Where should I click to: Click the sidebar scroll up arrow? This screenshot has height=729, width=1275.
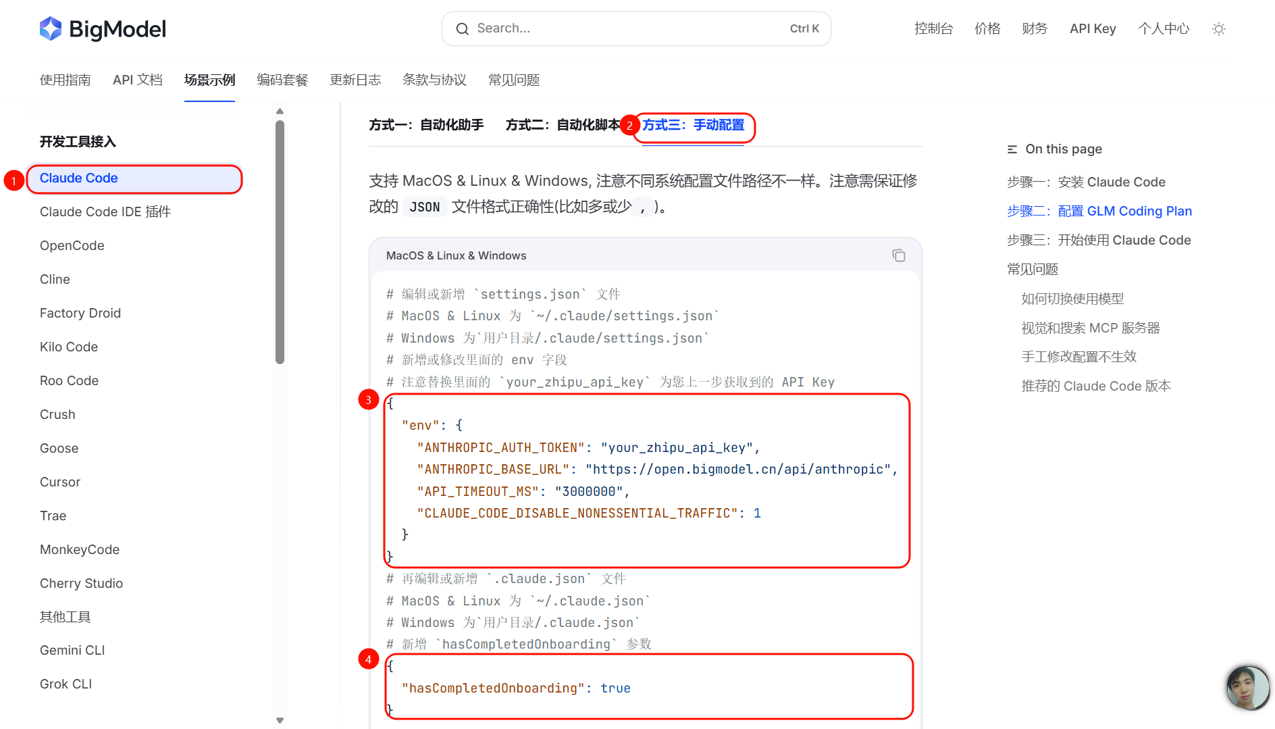[280, 111]
